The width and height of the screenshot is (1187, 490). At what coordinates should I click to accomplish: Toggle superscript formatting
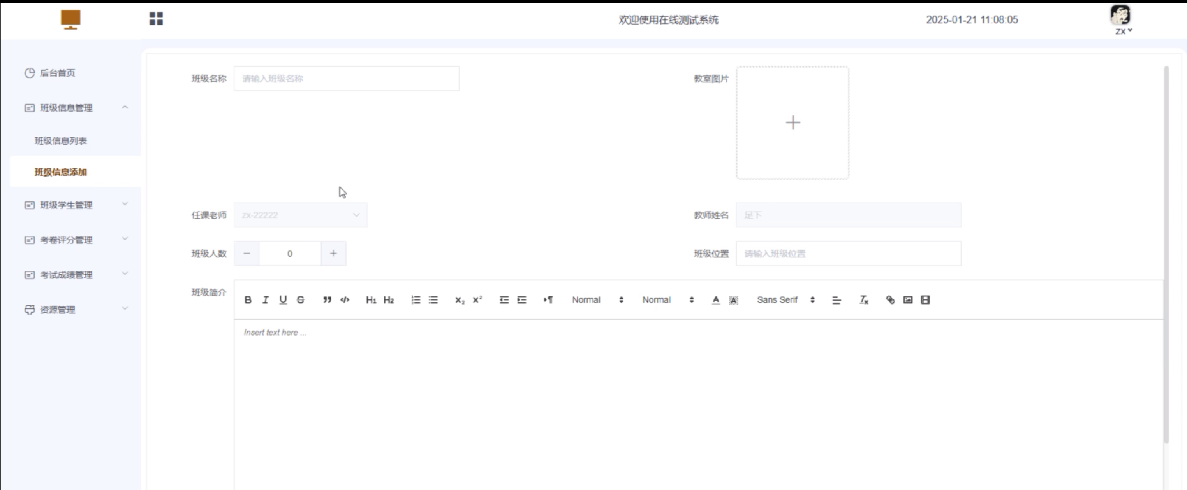coord(477,300)
